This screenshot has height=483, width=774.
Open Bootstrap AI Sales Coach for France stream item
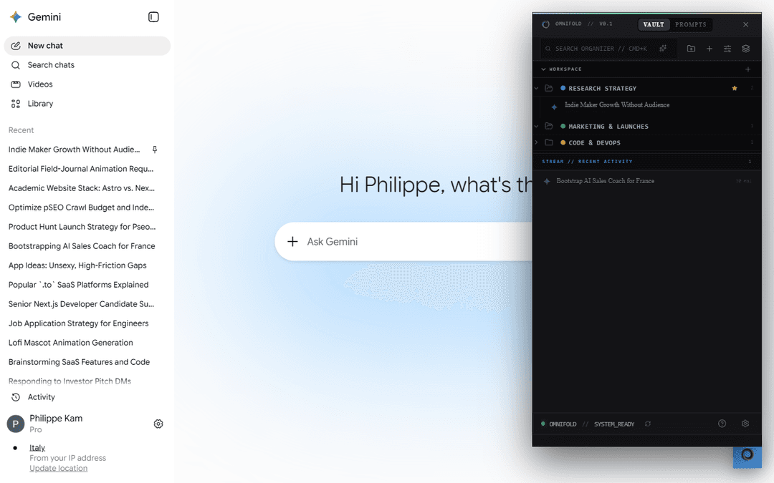click(x=646, y=181)
